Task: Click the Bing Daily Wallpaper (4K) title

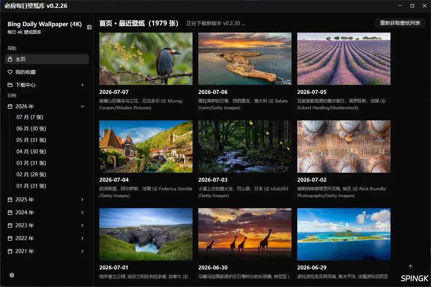Action: [x=45, y=24]
